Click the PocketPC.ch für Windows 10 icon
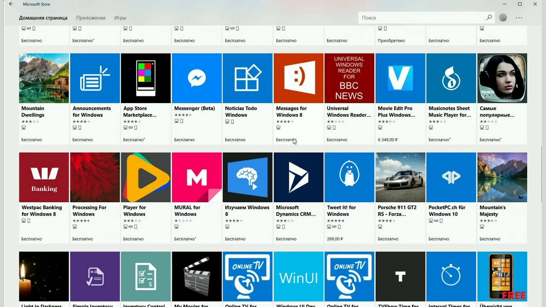Viewport: 546px width, 307px height. tap(451, 177)
